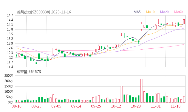This screenshot has width=188, height=112.
Task: Click the 09-14 date axis label
Action: (x=76, y=106)
